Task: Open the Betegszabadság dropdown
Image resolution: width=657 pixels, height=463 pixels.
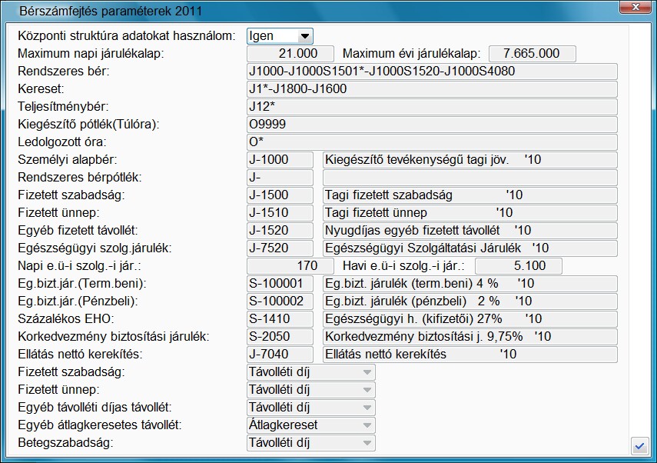Action: coord(311,442)
